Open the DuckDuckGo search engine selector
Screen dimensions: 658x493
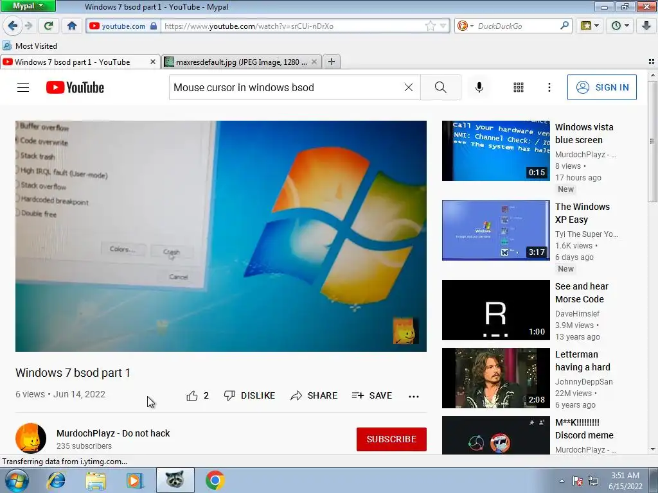point(465,26)
